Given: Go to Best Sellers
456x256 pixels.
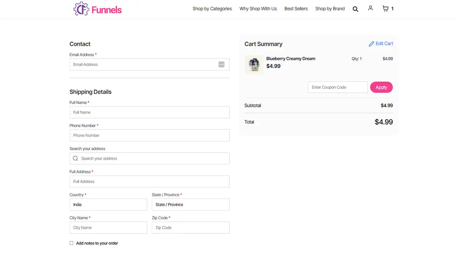Looking at the screenshot, I should click(296, 9).
